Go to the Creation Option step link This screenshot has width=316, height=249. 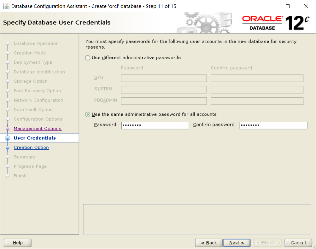(31, 148)
